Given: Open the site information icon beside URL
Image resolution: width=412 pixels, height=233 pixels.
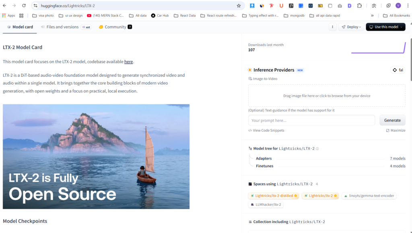Looking at the screenshot, I should point(35,6).
